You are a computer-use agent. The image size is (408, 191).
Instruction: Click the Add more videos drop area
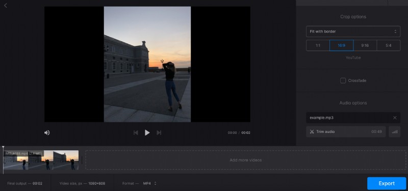(x=245, y=160)
